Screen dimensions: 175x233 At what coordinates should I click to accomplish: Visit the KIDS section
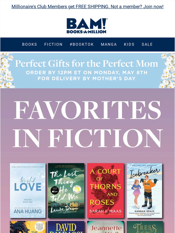(129, 44)
